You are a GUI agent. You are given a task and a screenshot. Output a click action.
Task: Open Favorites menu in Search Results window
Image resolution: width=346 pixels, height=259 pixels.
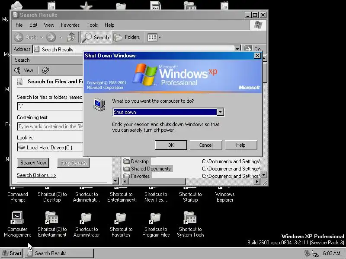[70, 25]
